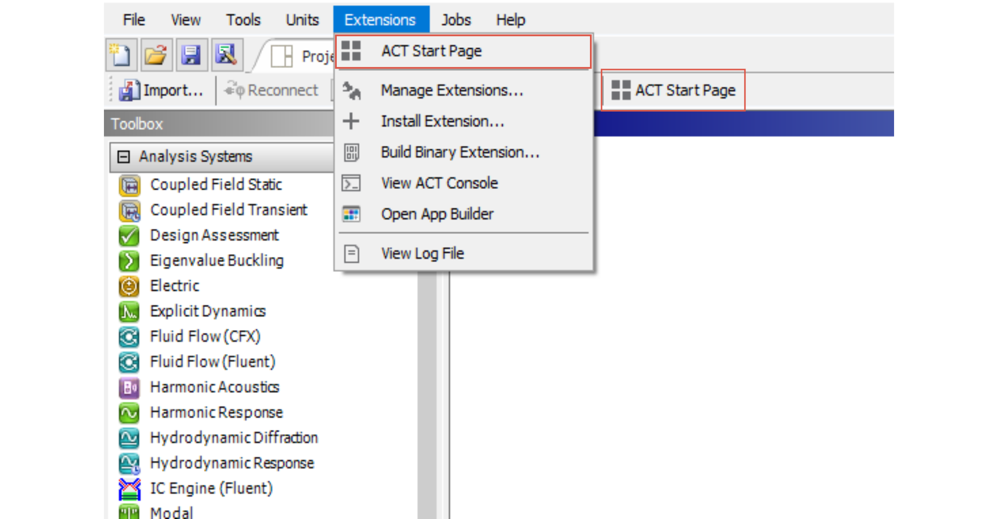Open the Help menu
The image size is (998, 519).
pos(510,20)
